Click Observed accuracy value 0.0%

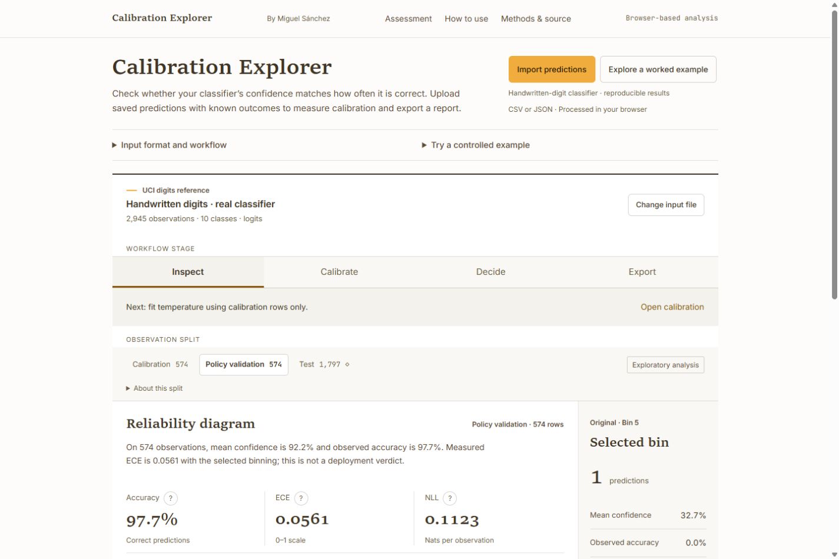(696, 543)
